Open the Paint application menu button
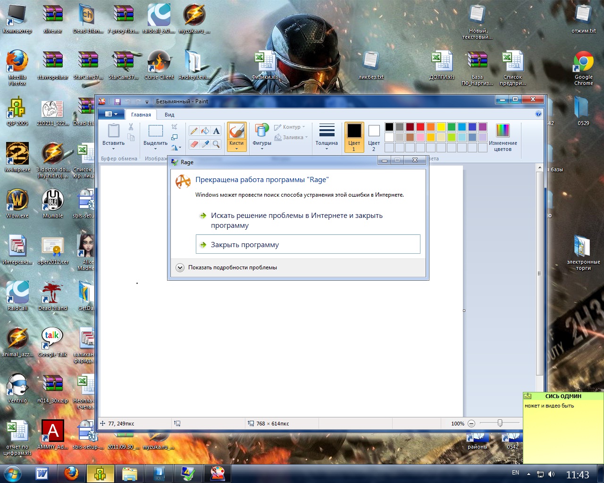 click(x=111, y=114)
